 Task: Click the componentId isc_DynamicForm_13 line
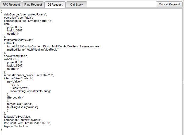pyautogui.click(x=28, y=21)
